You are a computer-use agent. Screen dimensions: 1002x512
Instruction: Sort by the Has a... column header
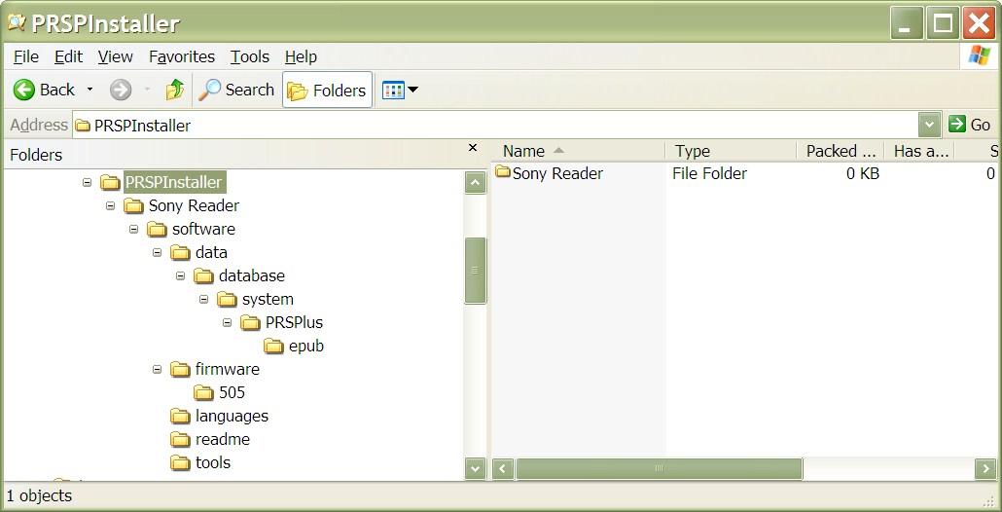coord(919,152)
